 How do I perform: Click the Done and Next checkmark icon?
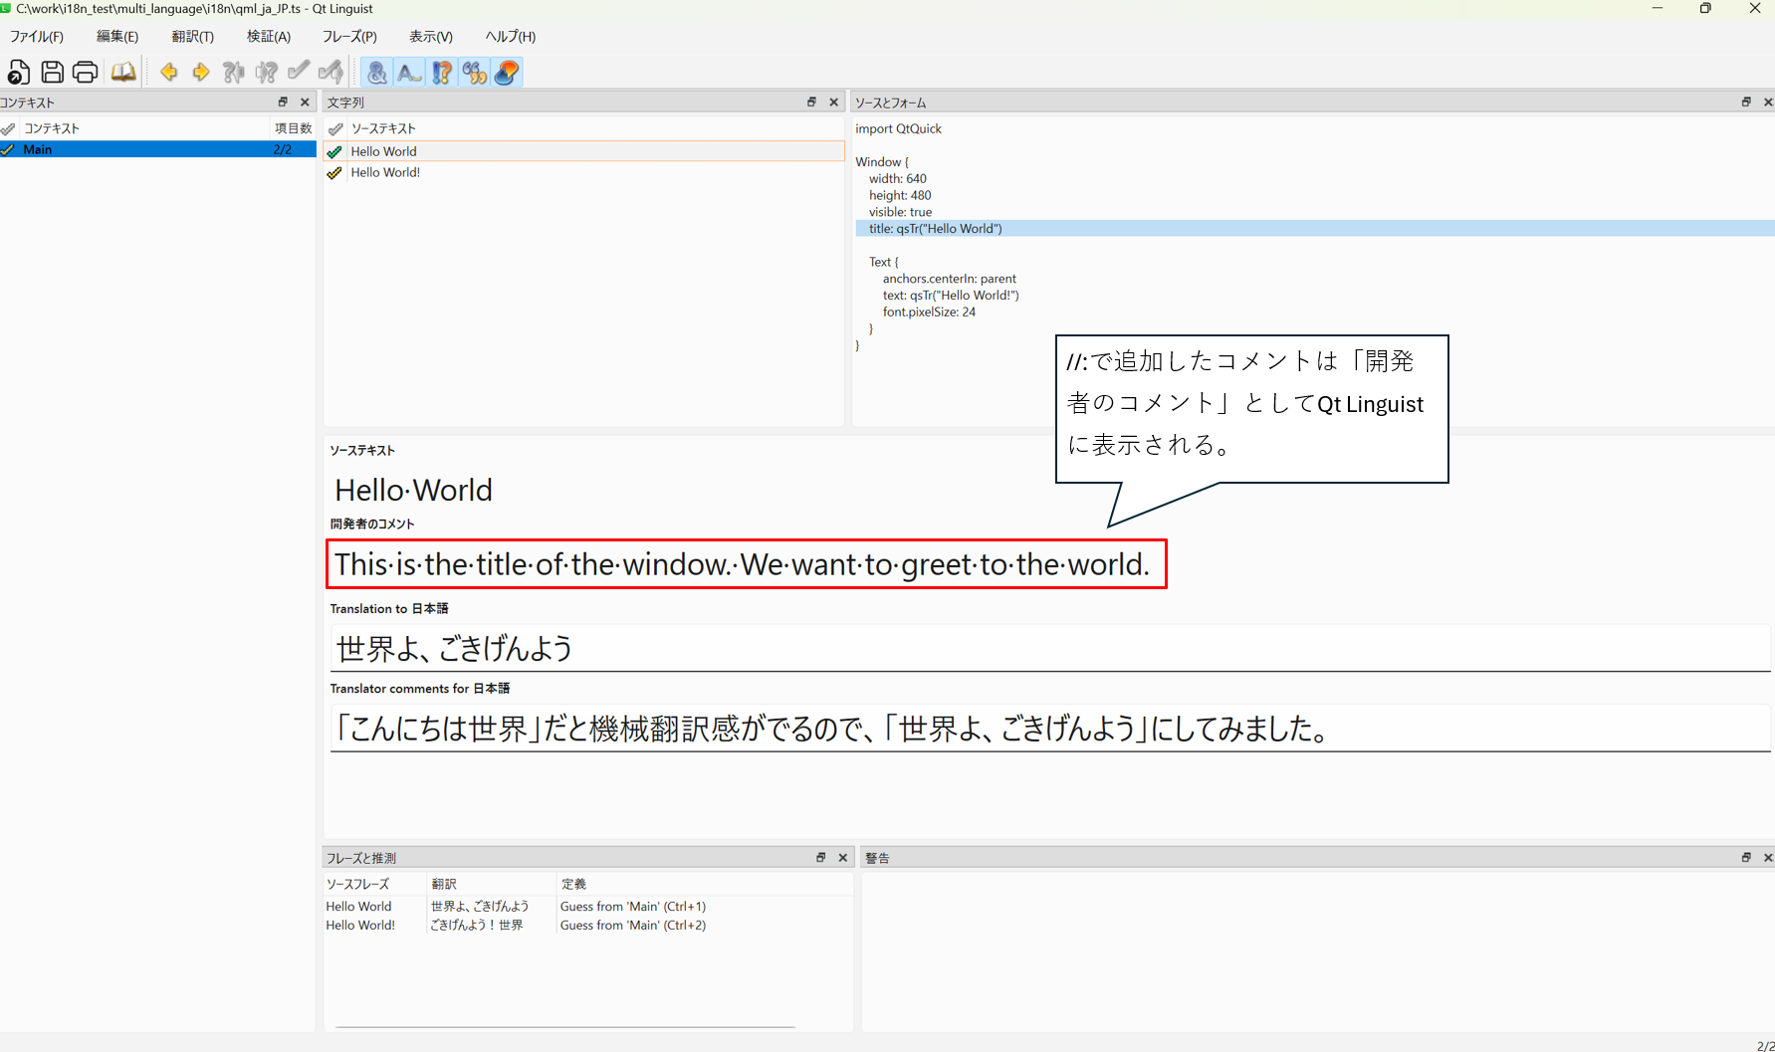331,72
